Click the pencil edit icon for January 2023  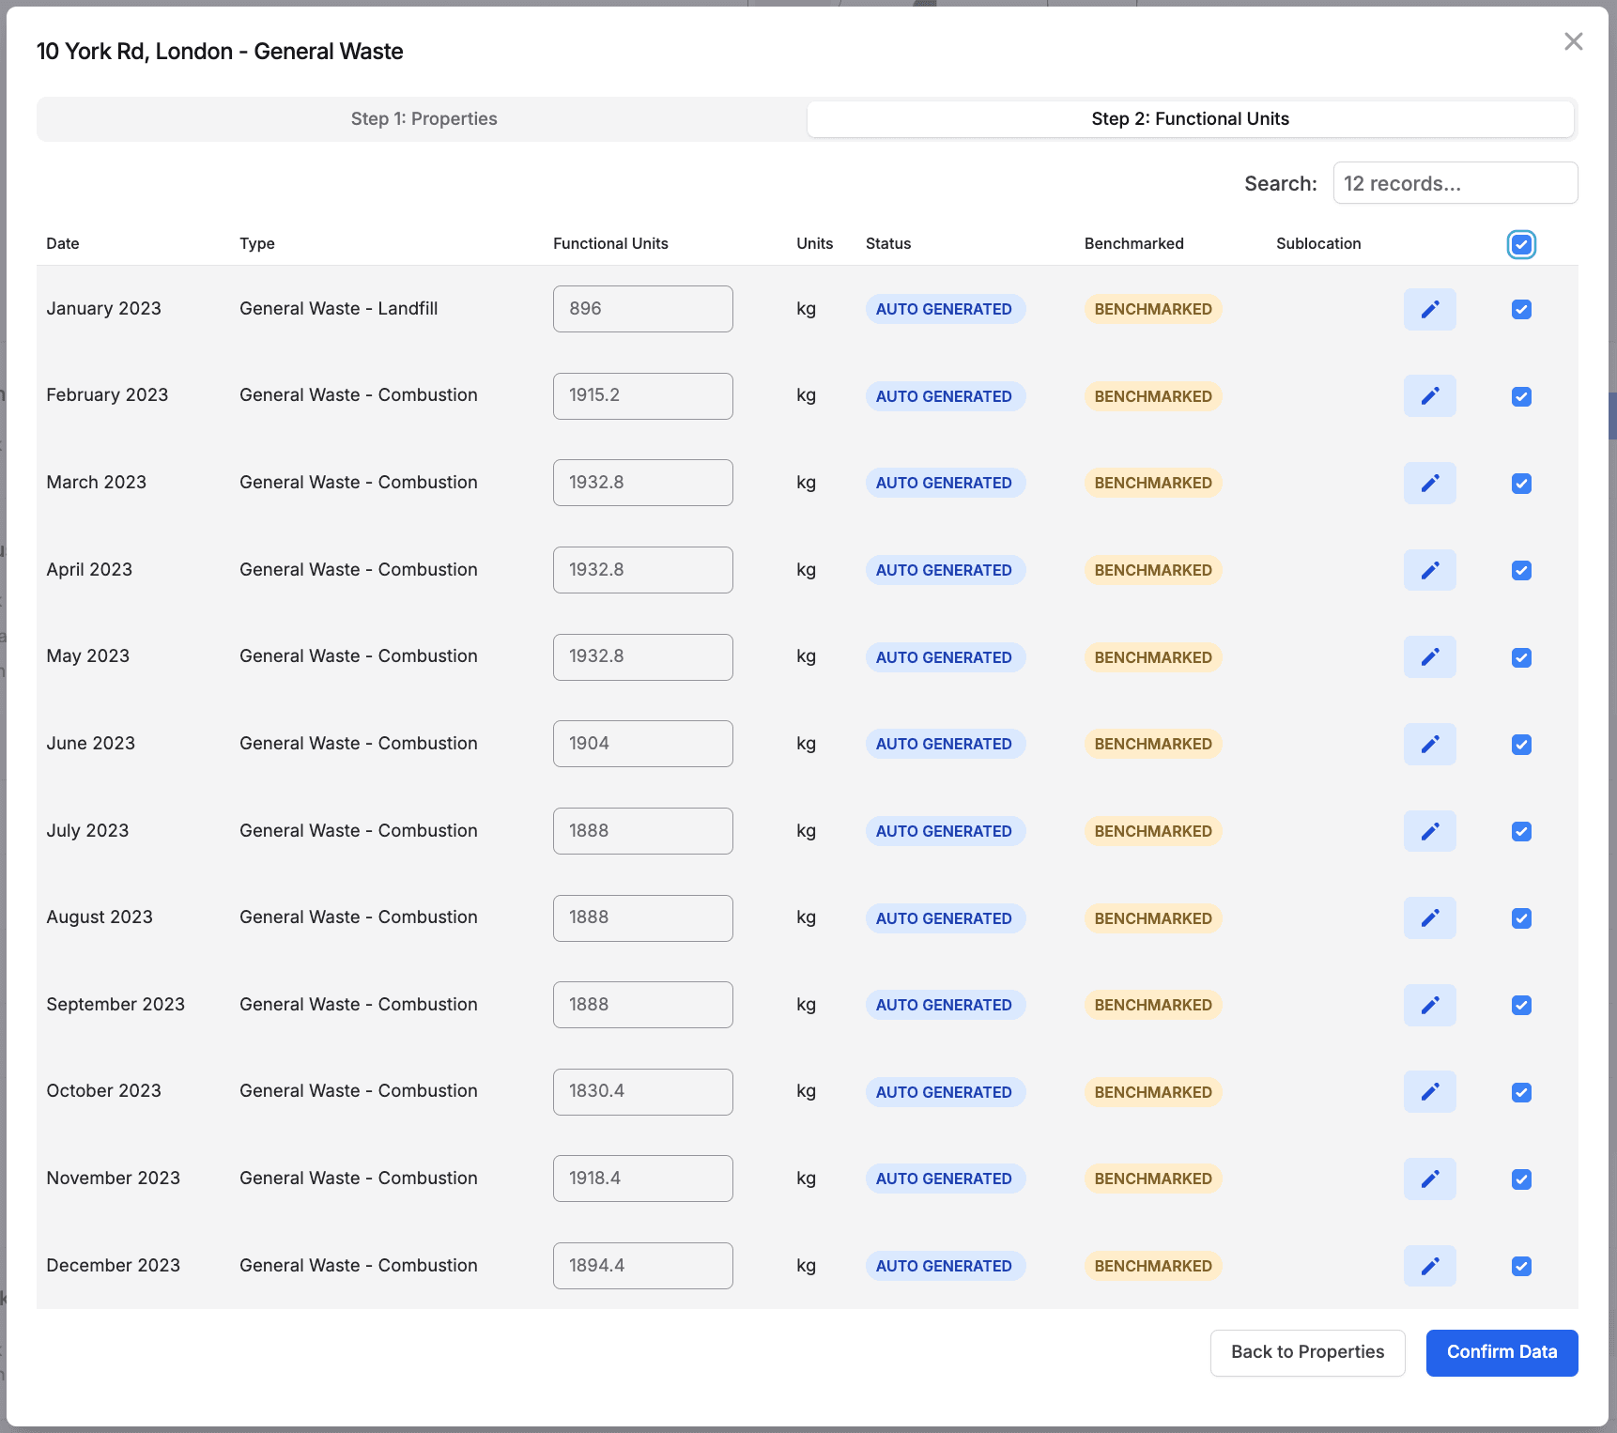tap(1429, 309)
